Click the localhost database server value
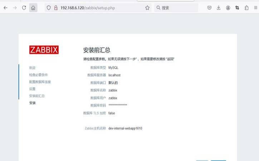This screenshot has width=259, height=161. (x=114, y=75)
